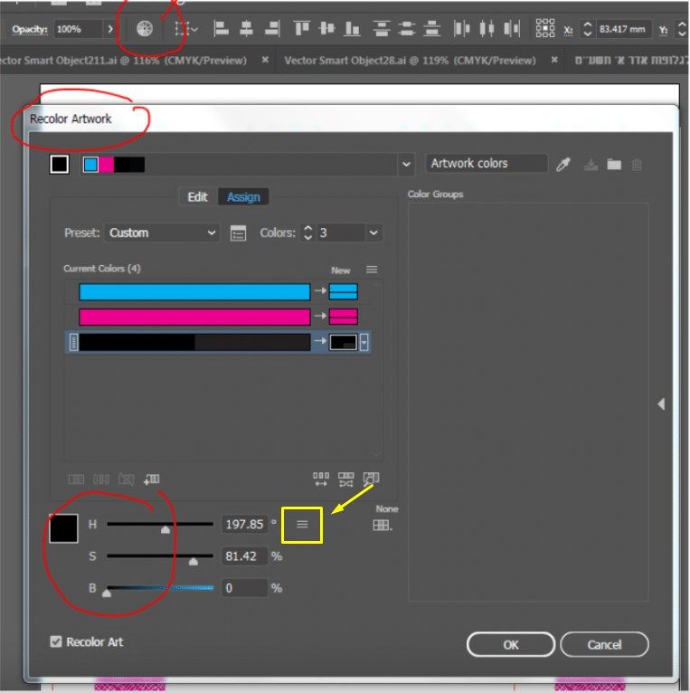Apply Vertical Align Top in control bar
Screen dimensions: 690x693
(302, 29)
